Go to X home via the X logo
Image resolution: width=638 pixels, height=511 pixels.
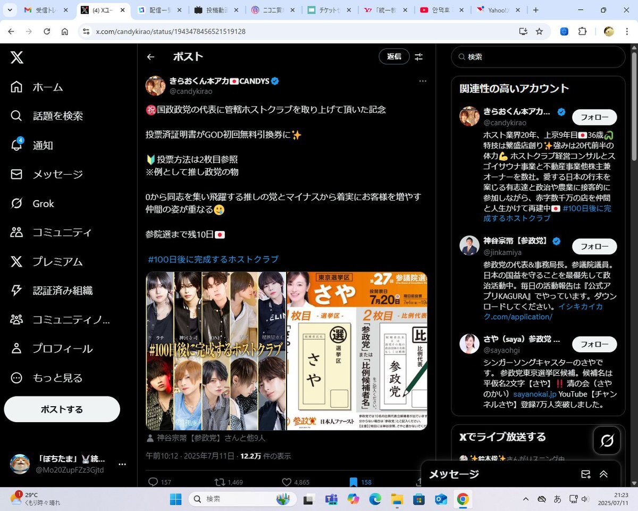[17, 57]
